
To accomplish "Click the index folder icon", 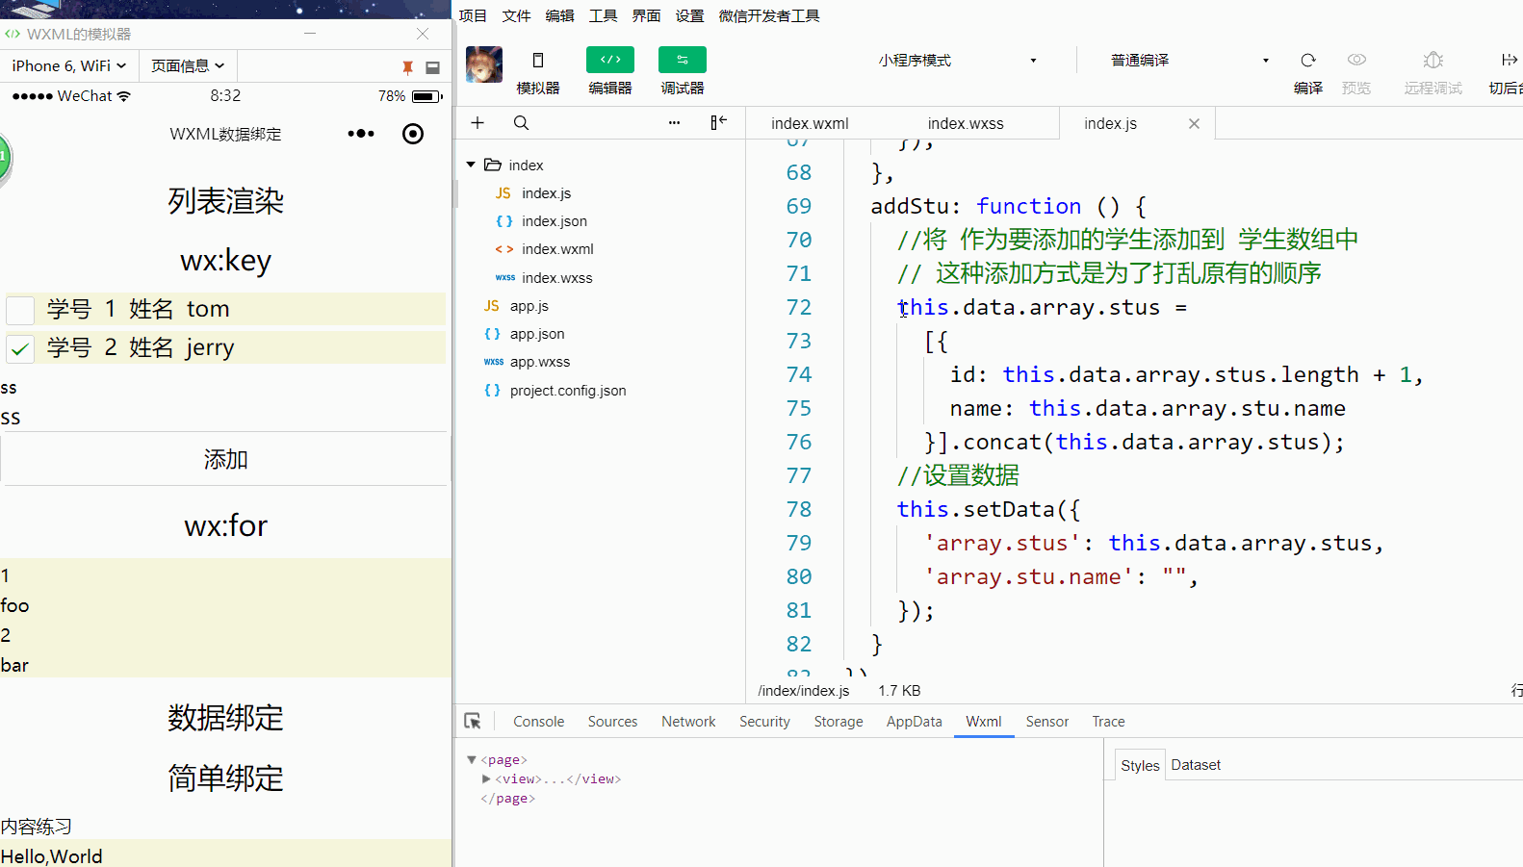I will [x=493, y=165].
